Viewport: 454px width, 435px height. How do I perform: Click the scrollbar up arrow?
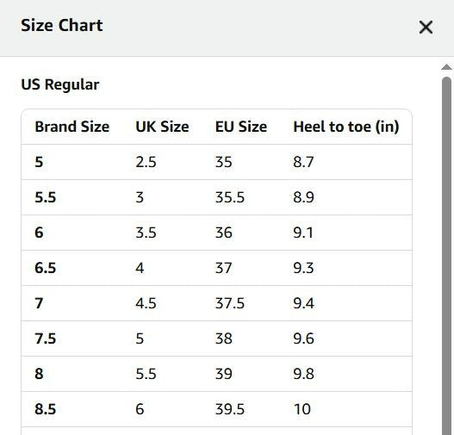click(446, 67)
